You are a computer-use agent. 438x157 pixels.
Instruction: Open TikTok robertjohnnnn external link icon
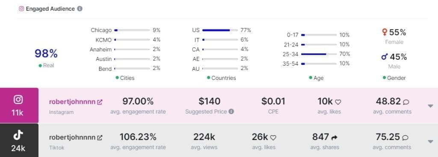pyautogui.click(x=99, y=137)
